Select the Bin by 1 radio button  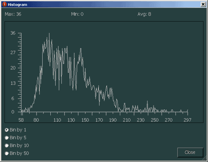(x=6, y=130)
